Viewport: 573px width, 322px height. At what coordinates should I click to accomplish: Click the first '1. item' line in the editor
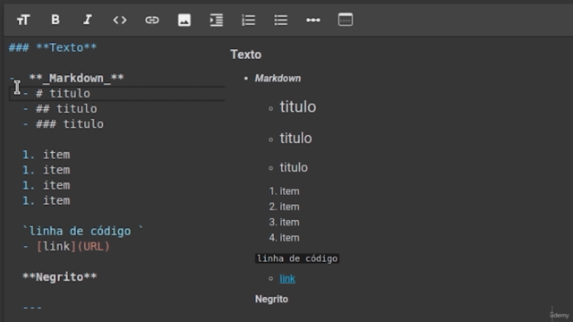point(46,155)
